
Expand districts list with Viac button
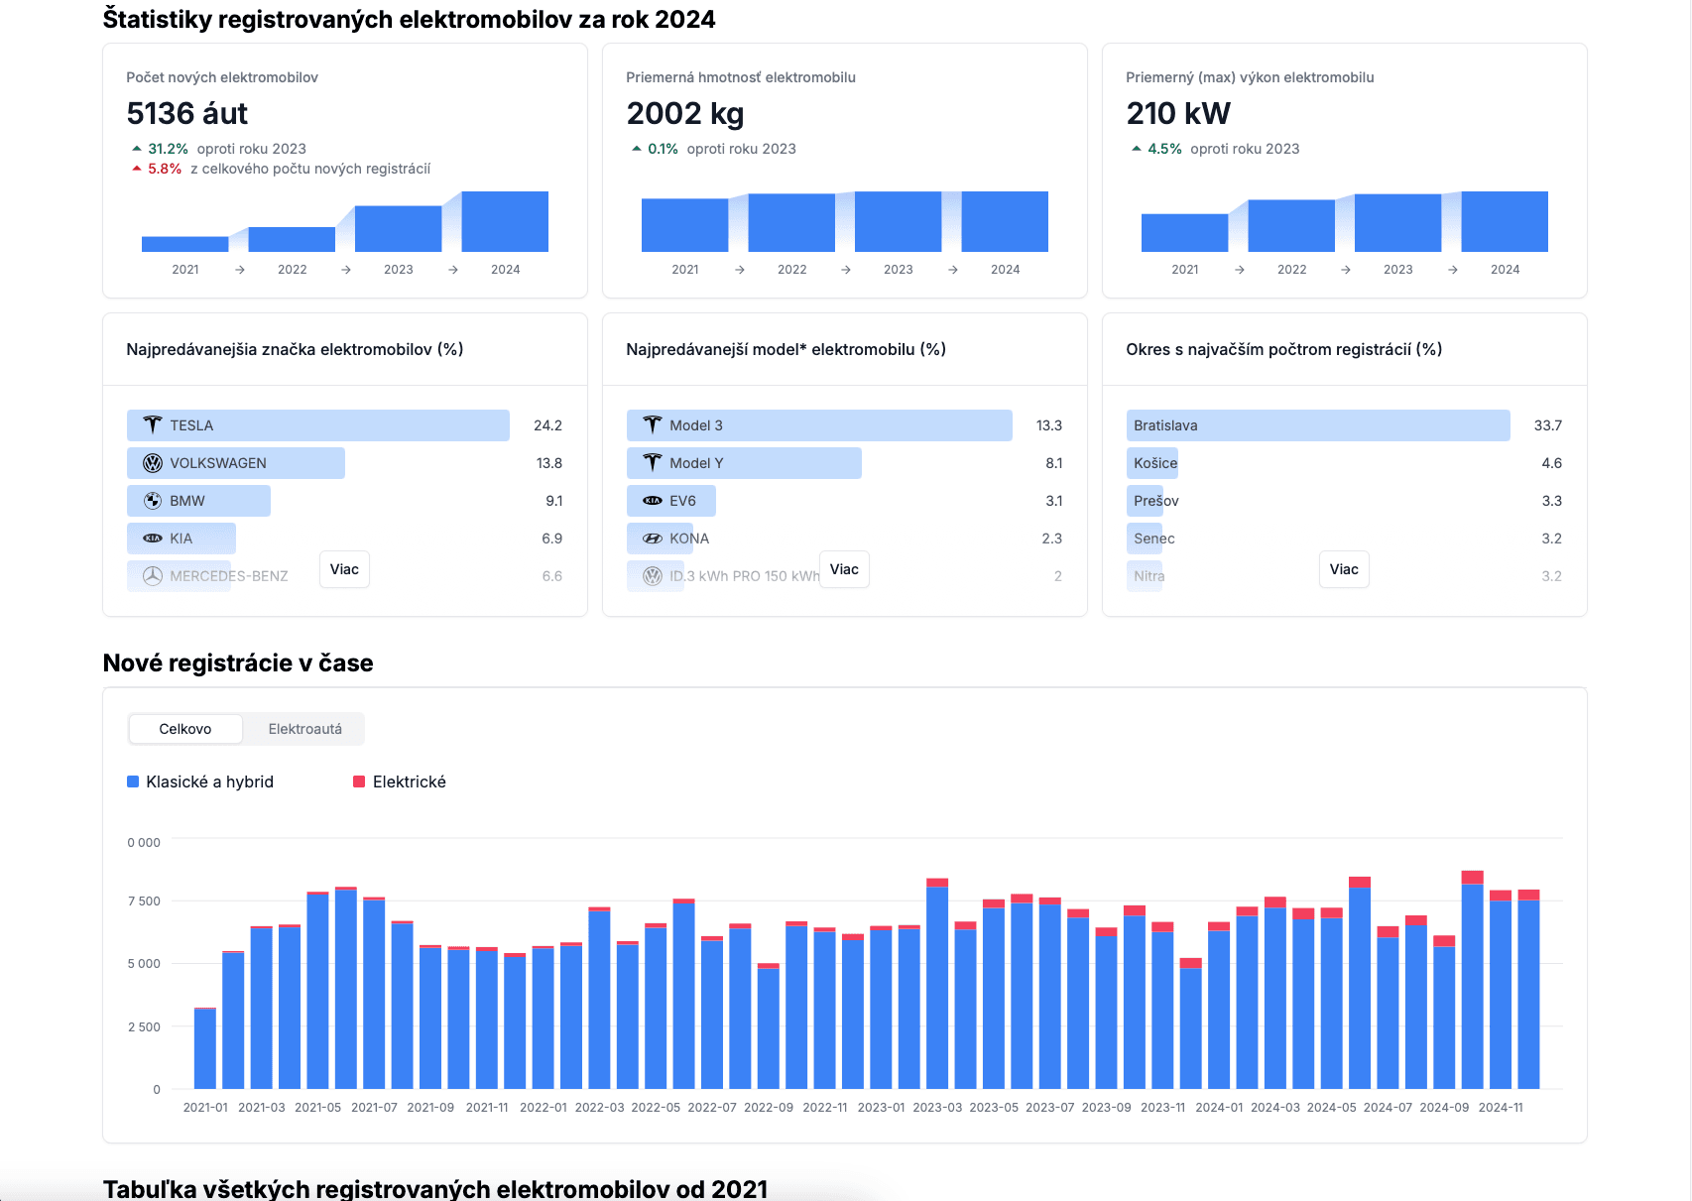(x=1344, y=569)
